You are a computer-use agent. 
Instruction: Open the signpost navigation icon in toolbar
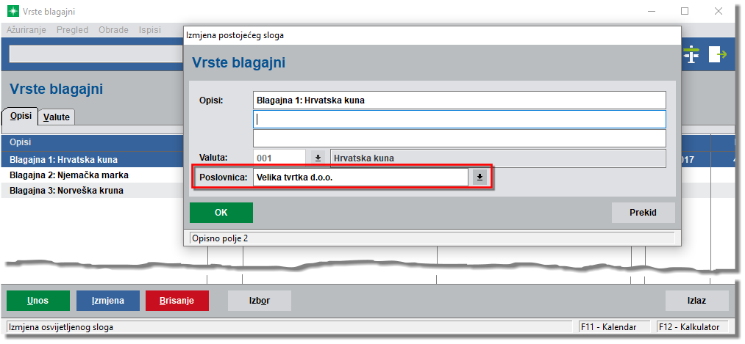pyautogui.click(x=691, y=54)
